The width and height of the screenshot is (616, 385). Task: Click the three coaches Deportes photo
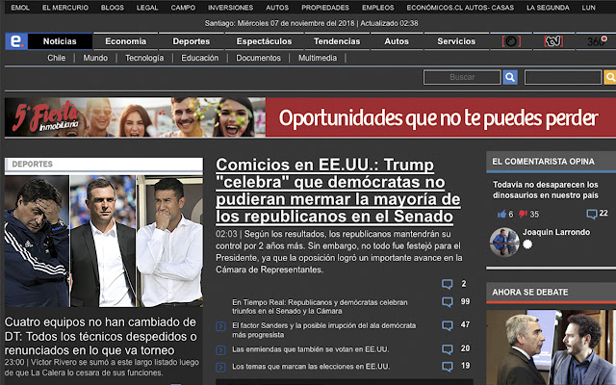(x=104, y=241)
